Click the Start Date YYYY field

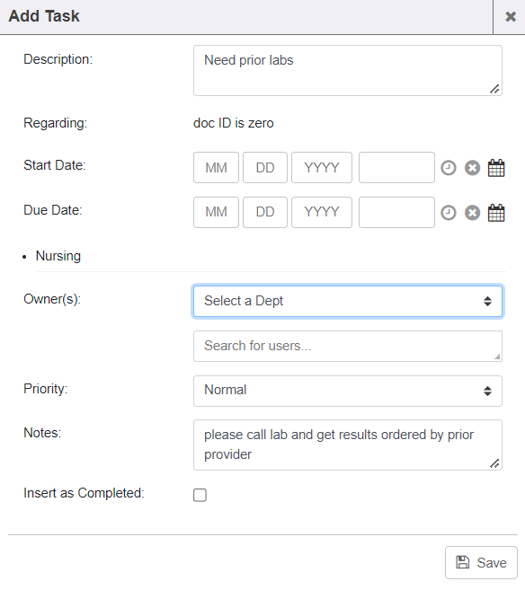click(322, 167)
